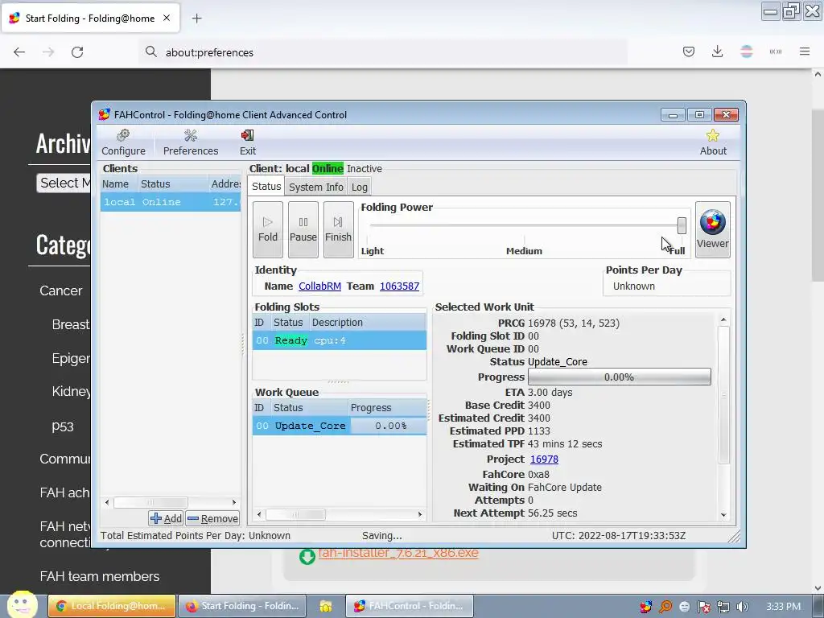Pause folding with the Pause button

point(303,229)
